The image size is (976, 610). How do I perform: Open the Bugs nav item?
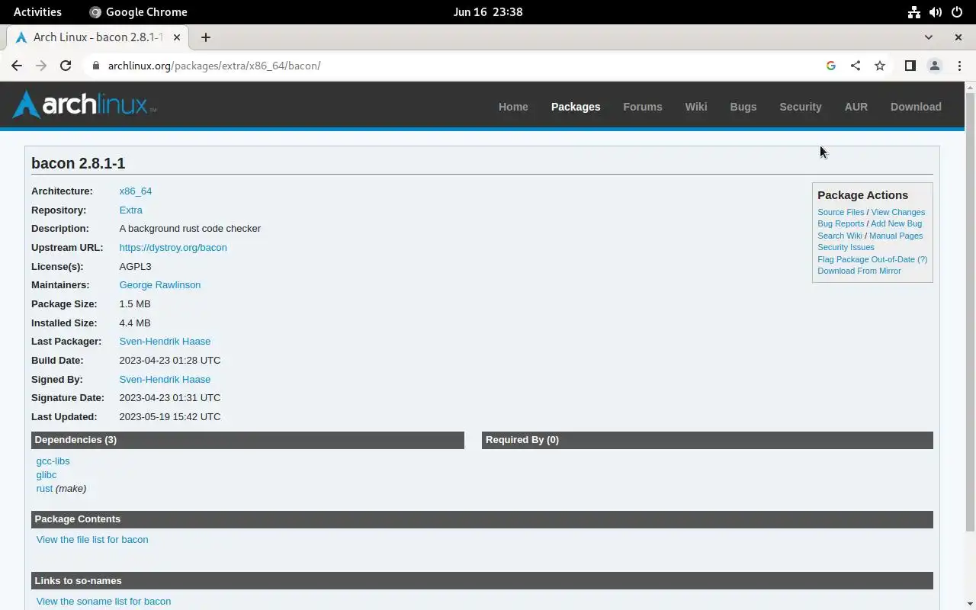point(743,107)
